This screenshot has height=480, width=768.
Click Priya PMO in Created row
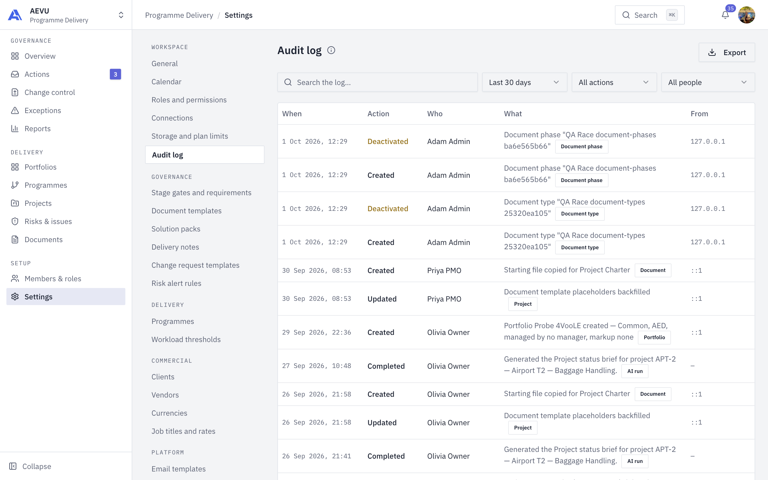pos(444,270)
